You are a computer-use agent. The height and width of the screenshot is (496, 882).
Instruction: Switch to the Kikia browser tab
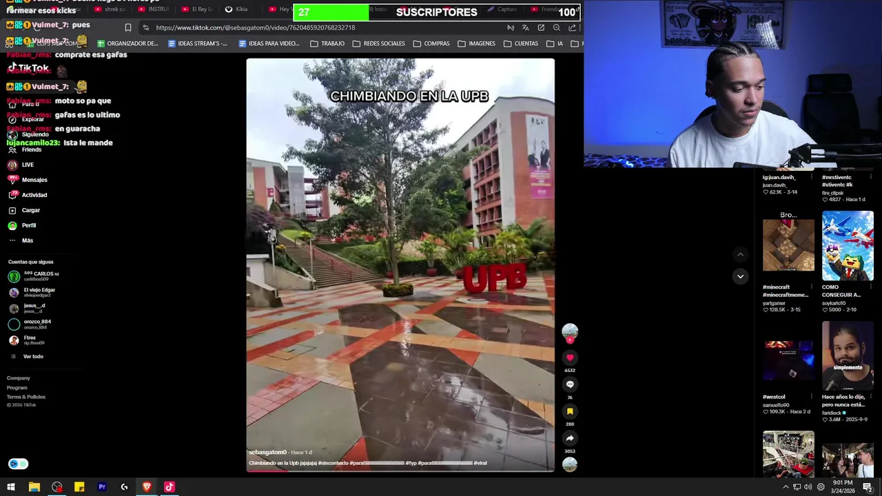236,10
